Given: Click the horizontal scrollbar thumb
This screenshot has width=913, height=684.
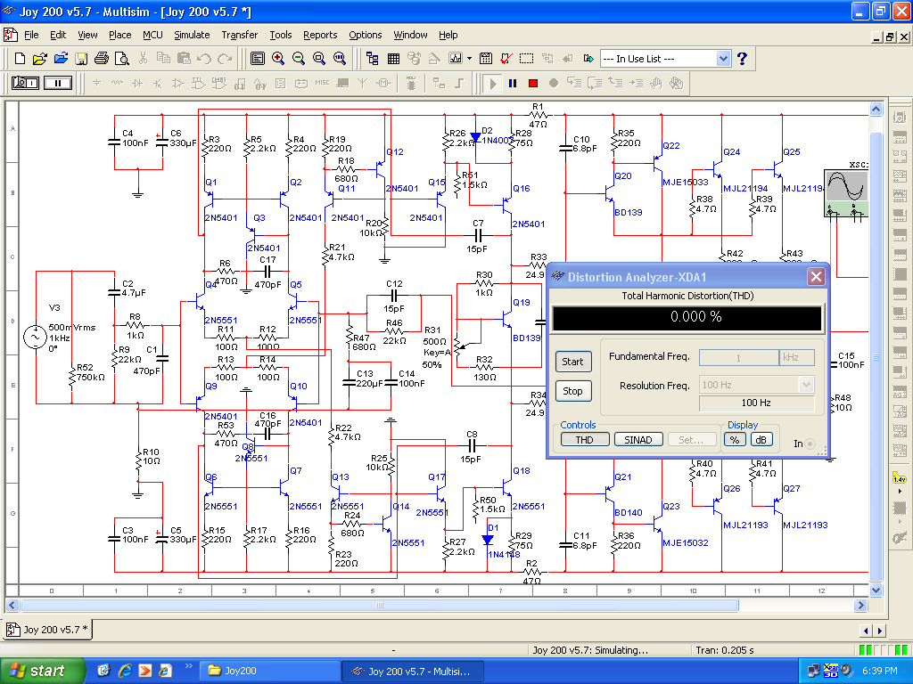Looking at the screenshot, I should point(380,606).
